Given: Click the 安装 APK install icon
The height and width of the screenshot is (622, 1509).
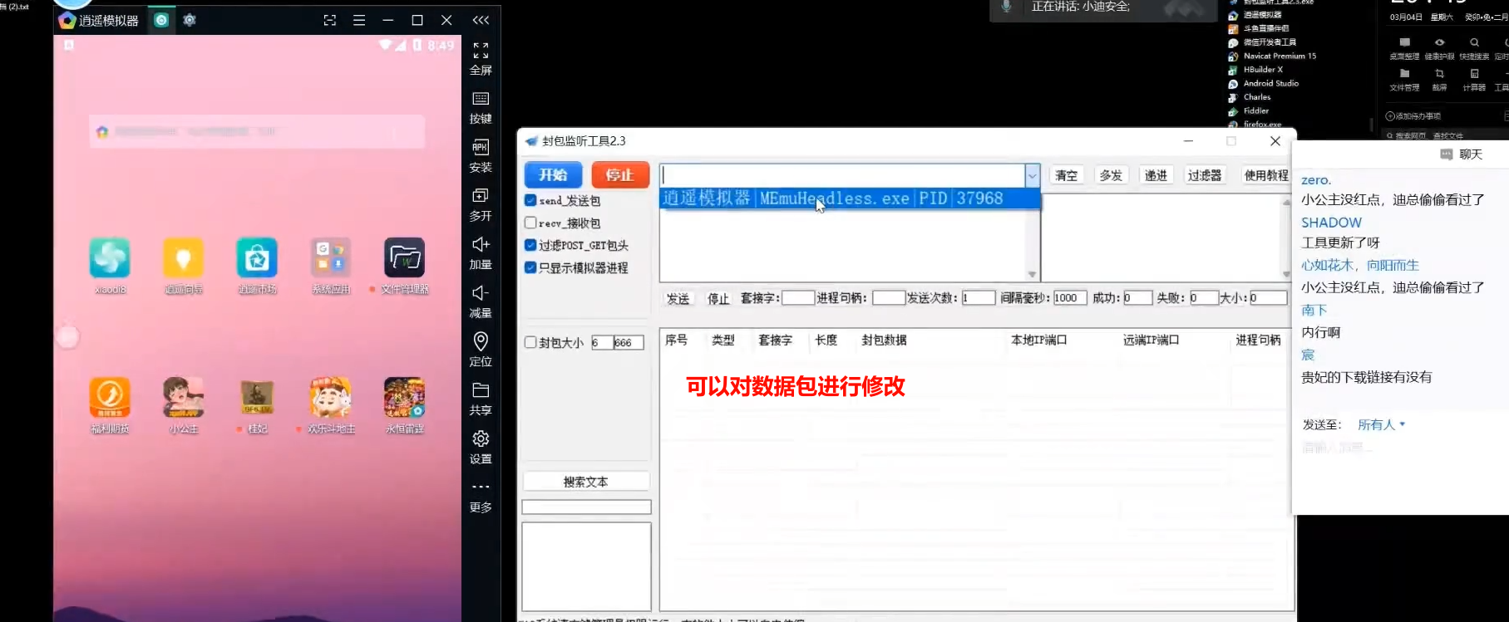Looking at the screenshot, I should [481, 148].
